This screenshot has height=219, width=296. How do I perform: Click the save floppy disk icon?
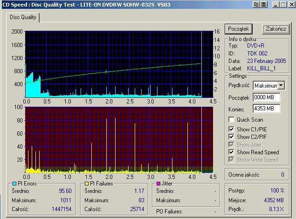(x=264, y=5)
